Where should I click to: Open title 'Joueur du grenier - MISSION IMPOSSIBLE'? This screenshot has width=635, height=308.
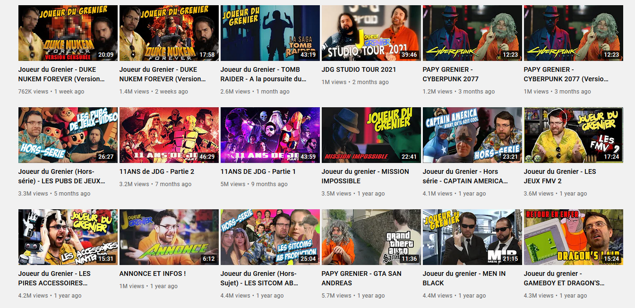coord(365,176)
